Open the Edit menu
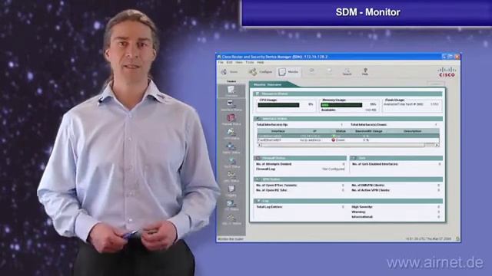Screen dimensions: 492x276 point(230,62)
